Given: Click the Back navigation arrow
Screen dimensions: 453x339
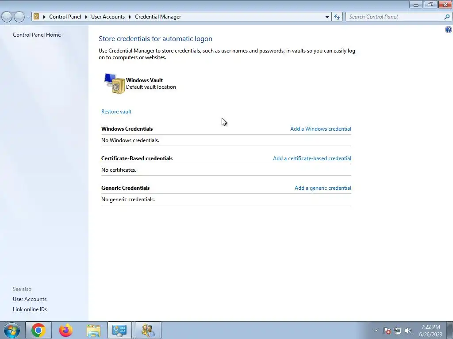Looking at the screenshot, I should coord(7,17).
